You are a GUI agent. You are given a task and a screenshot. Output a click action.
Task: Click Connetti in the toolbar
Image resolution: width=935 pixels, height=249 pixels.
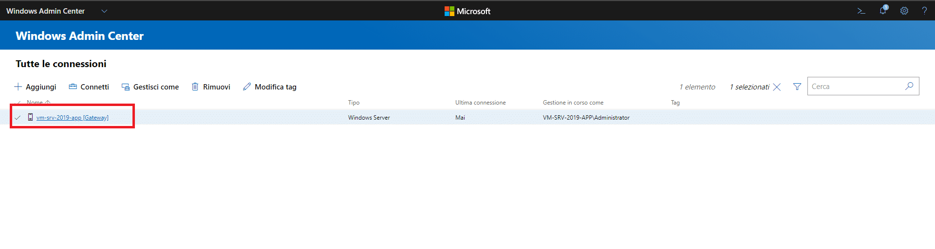click(x=89, y=87)
